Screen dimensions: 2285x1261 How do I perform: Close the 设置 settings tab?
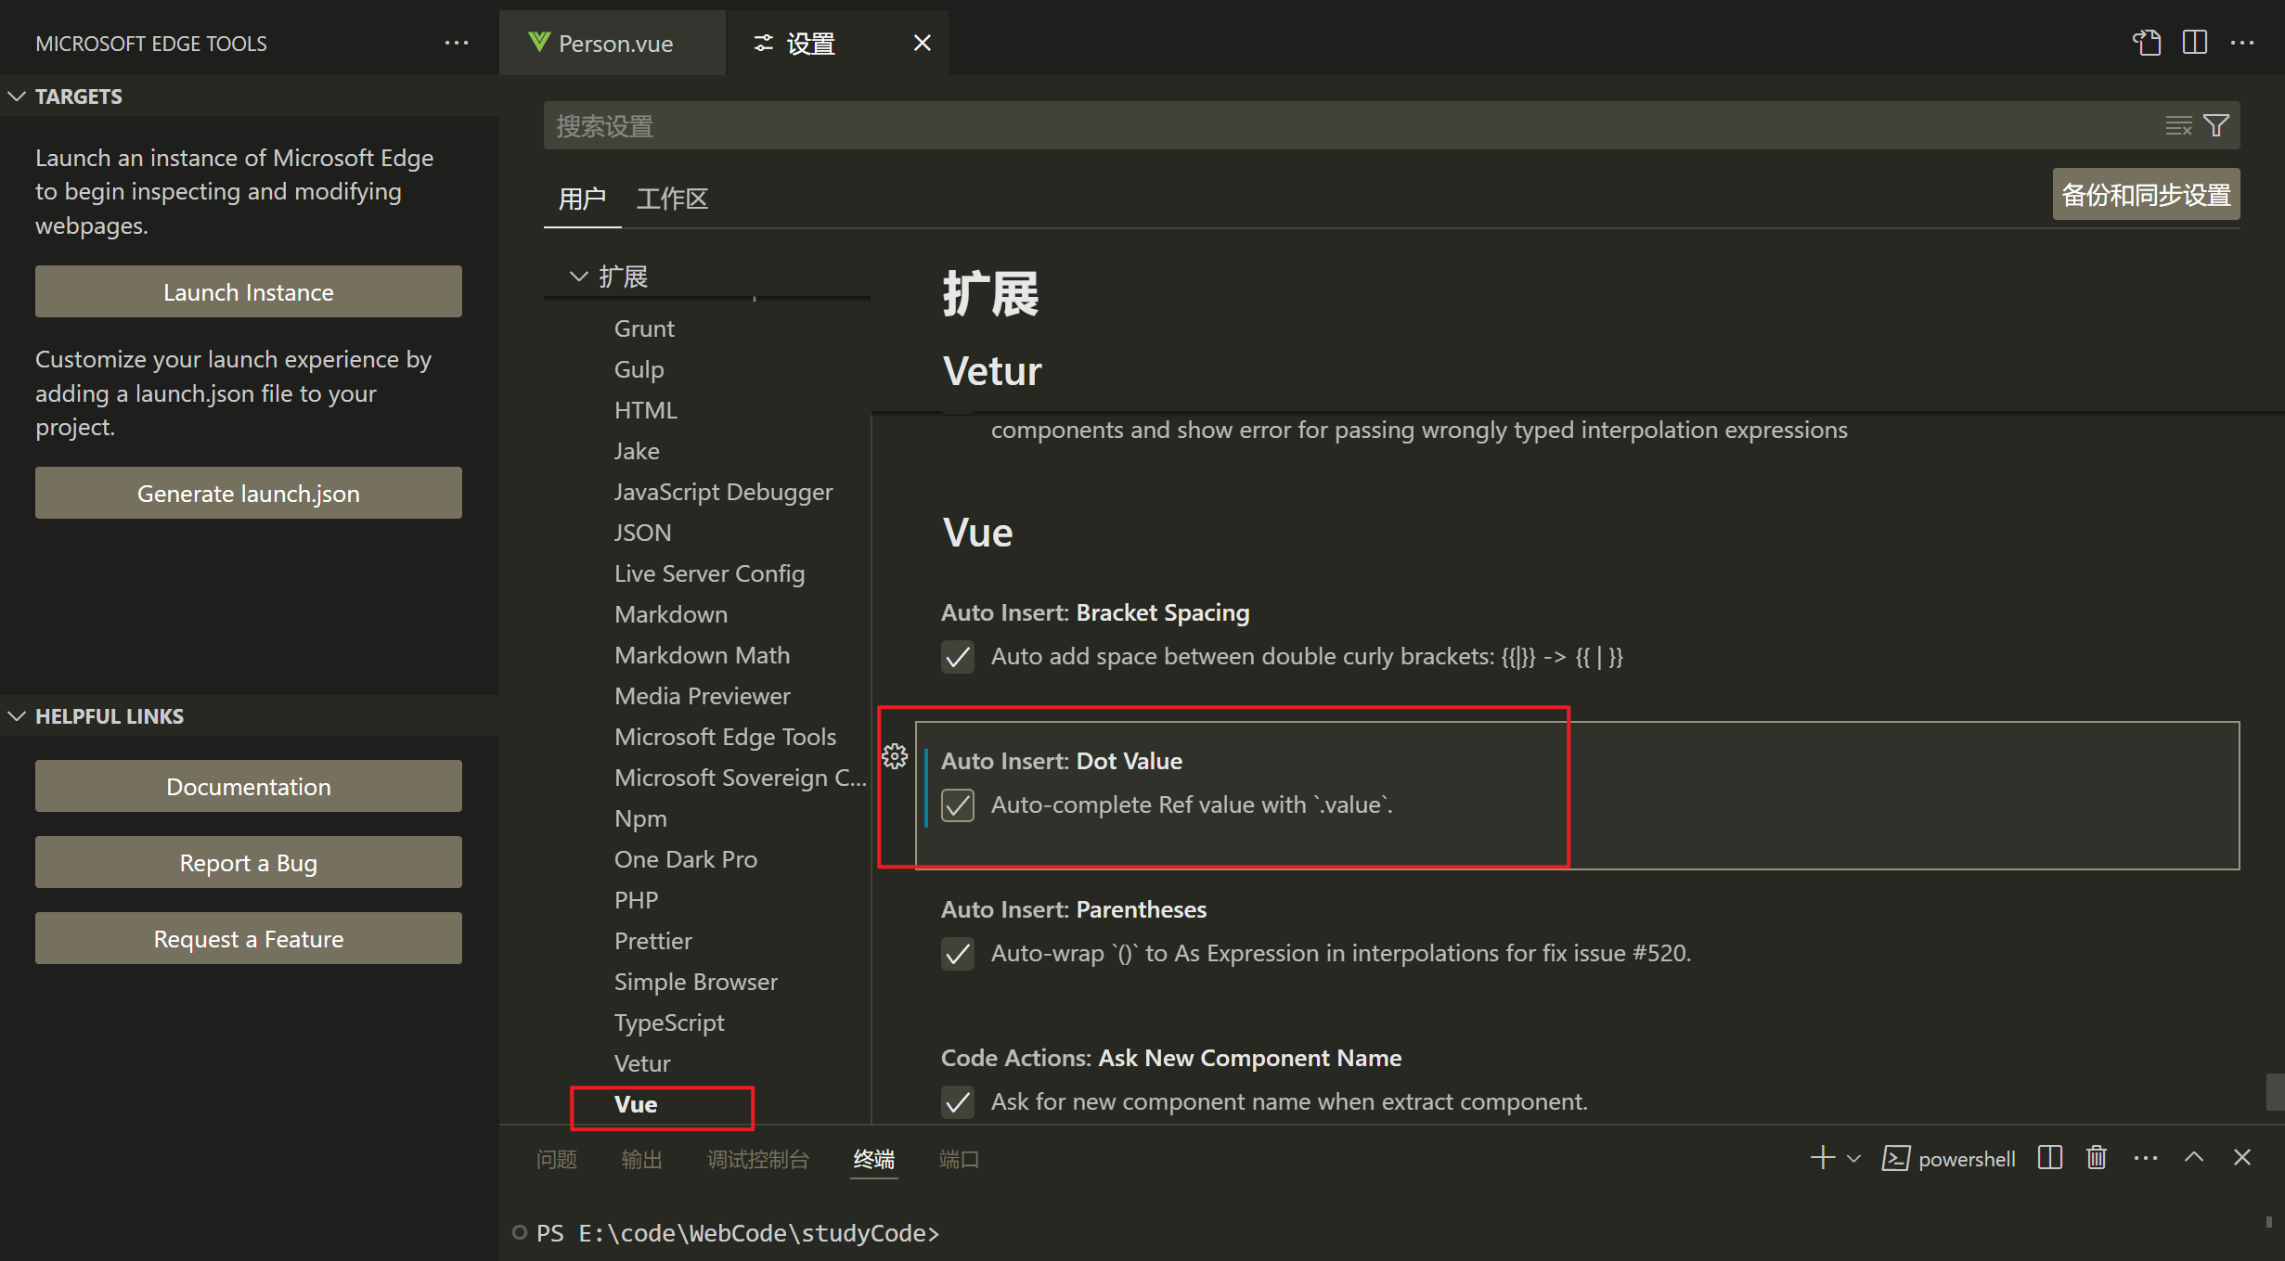point(922,43)
